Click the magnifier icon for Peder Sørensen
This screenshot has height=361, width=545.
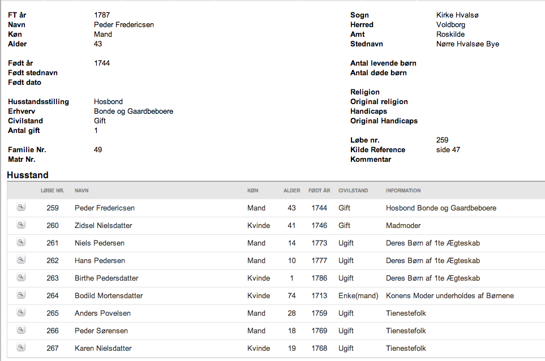tap(21, 329)
